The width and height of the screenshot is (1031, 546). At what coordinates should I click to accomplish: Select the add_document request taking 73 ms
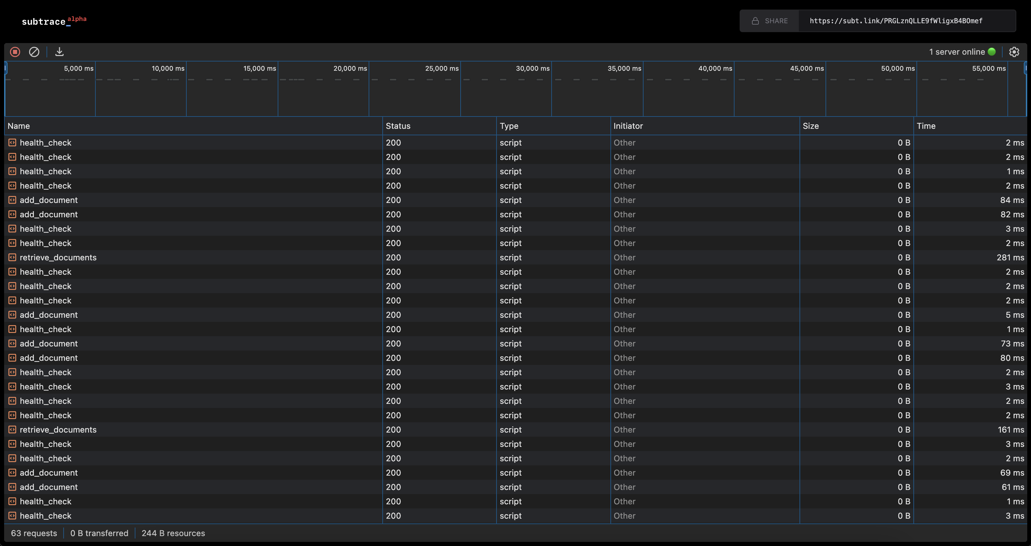tap(516, 344)
